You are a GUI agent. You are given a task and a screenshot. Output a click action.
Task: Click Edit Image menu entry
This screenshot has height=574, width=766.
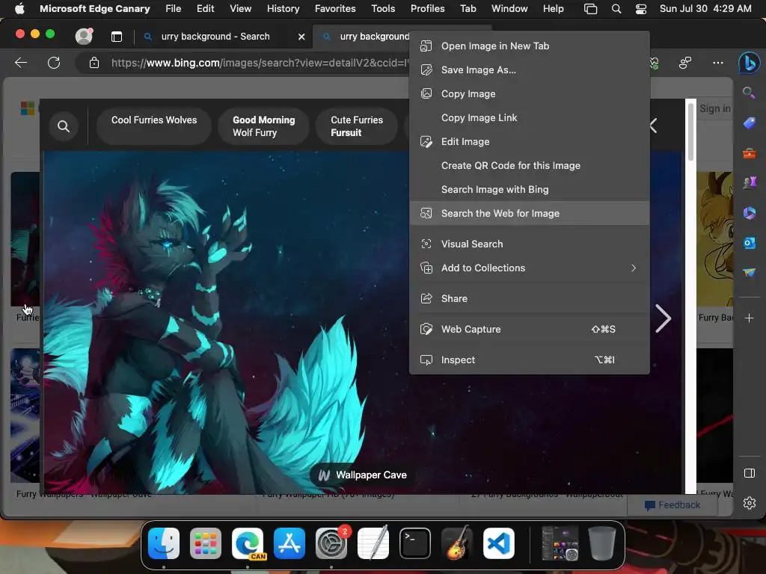529,141
